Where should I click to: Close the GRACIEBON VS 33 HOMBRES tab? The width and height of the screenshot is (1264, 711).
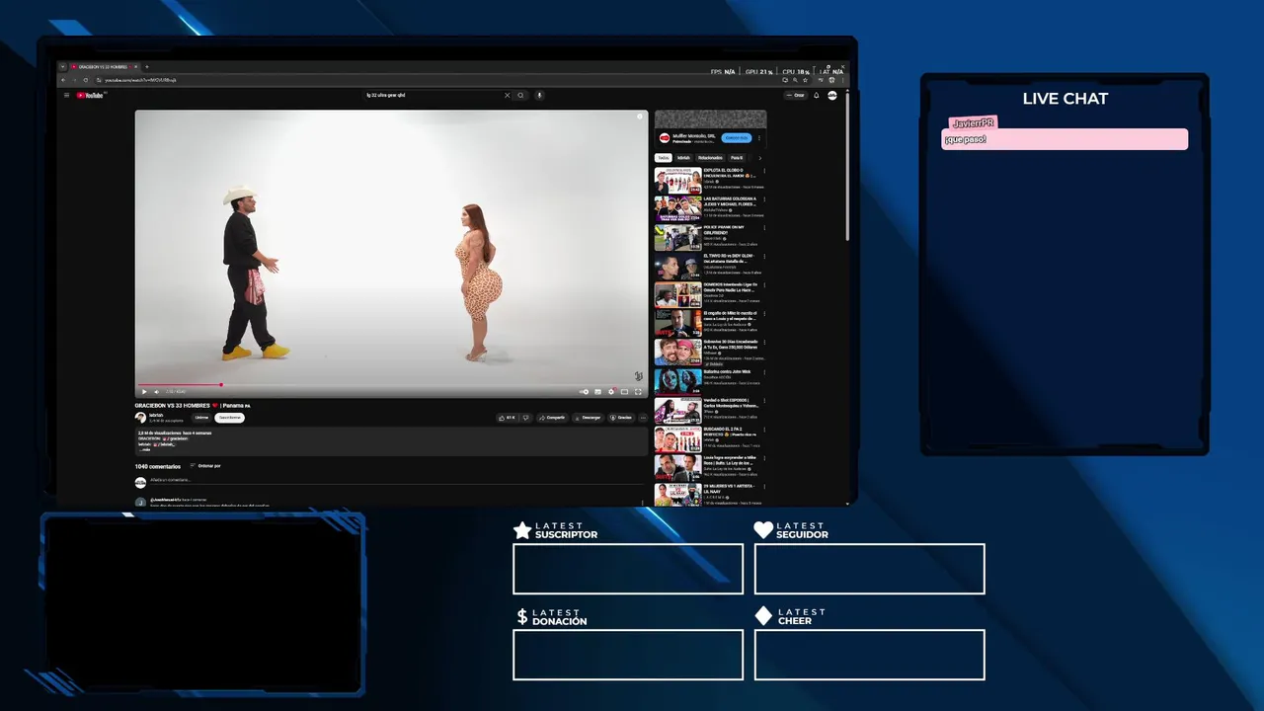(136, 66)
